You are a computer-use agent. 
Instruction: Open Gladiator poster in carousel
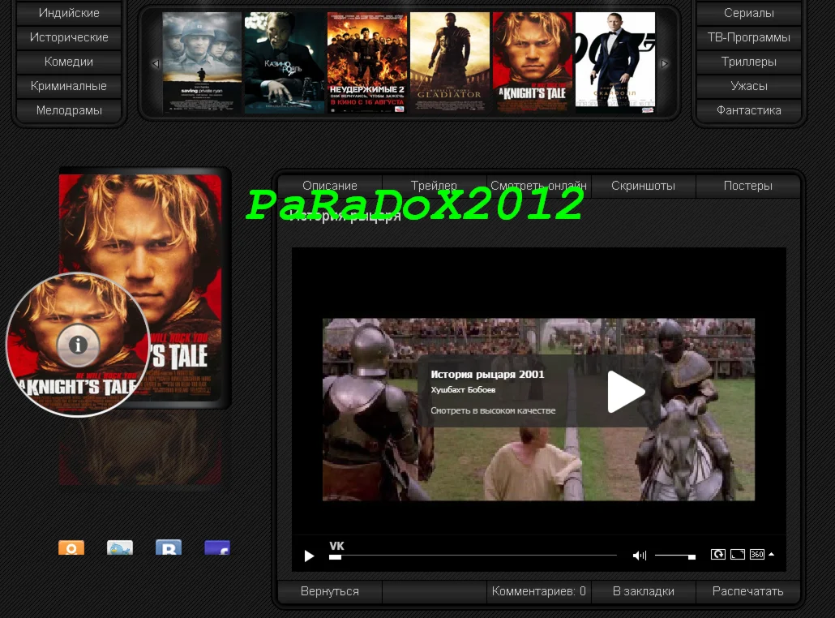(x=450, y=62)
